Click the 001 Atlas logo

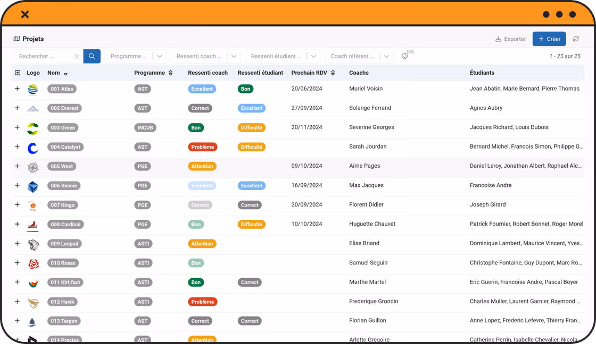click(33, 89)
